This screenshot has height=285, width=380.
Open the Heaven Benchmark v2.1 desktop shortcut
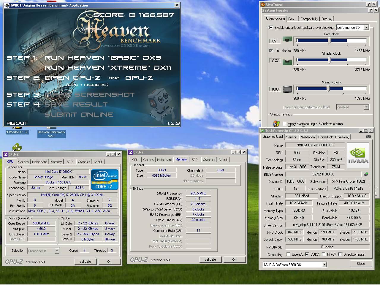pyautogui.click(x=51, y=134)
